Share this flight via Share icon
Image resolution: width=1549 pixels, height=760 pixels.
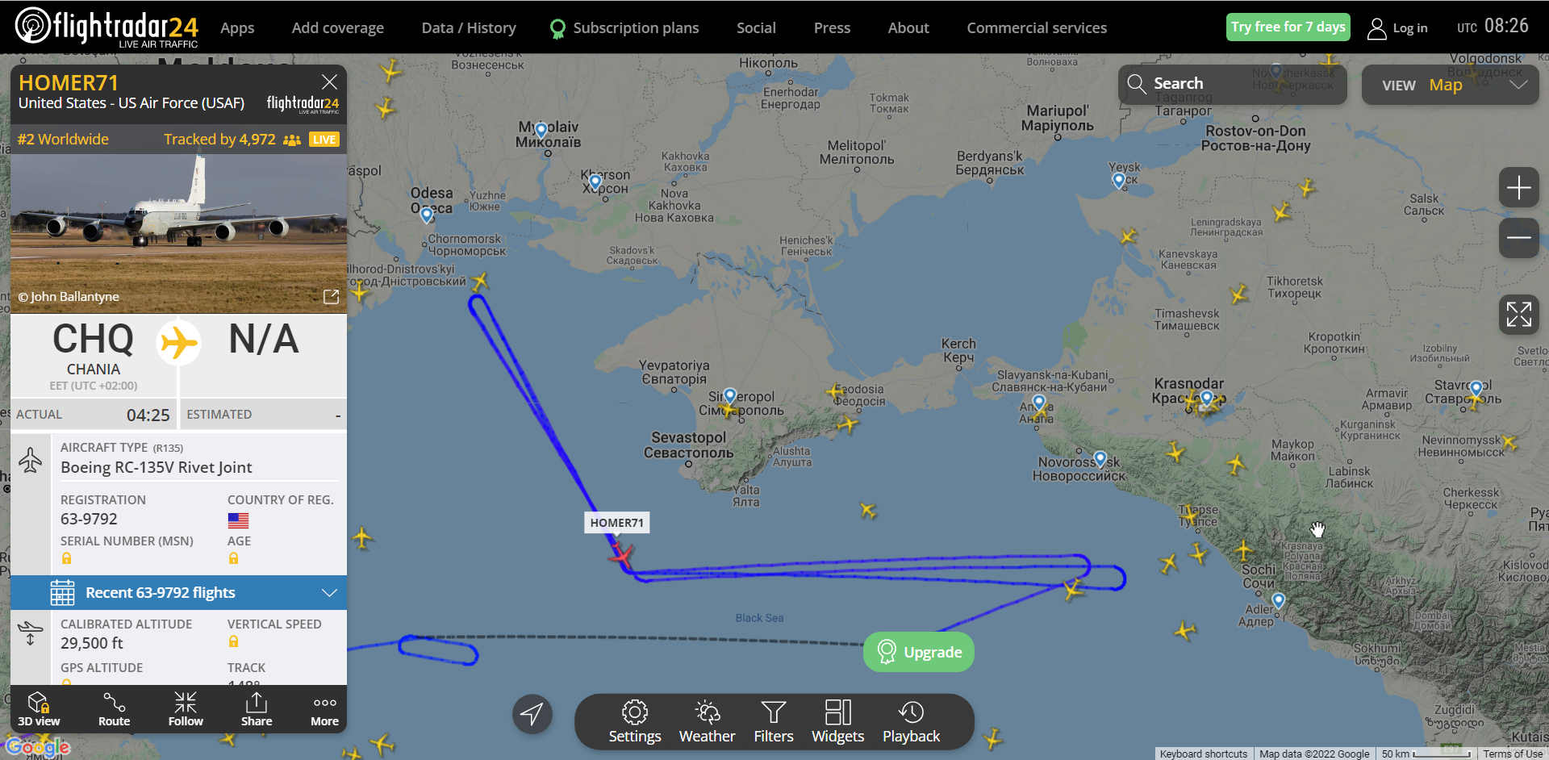tap(257, 709)
